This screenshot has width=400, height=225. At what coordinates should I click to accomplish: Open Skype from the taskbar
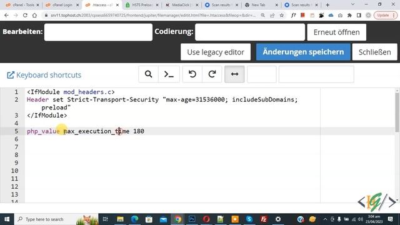click(x=249, y=219)
